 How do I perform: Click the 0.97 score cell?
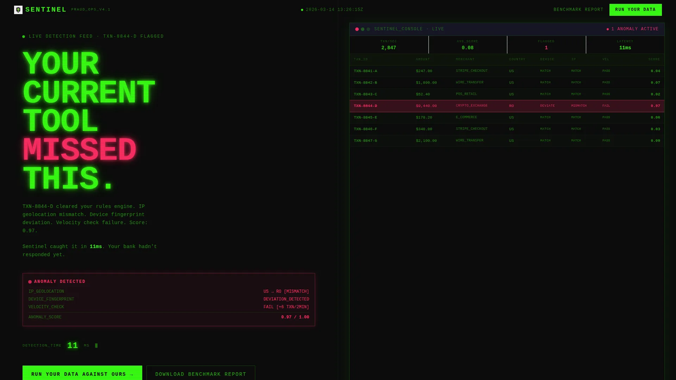(656, 106)
